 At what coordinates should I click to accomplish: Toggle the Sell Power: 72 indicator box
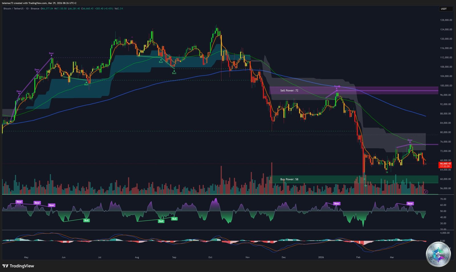[289, 90]
